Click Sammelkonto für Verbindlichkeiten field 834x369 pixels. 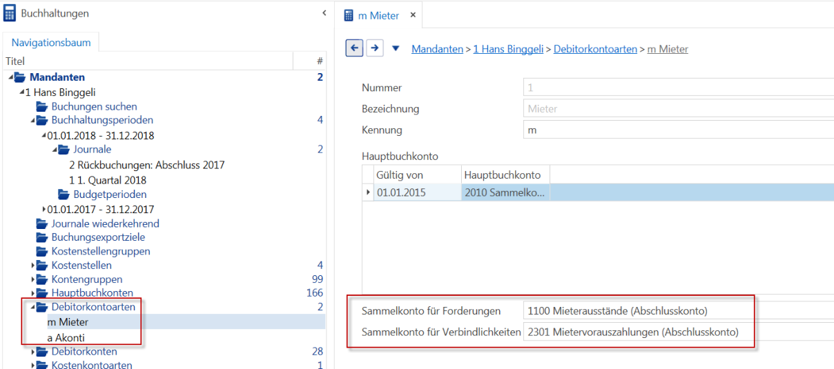click(679, 332)
